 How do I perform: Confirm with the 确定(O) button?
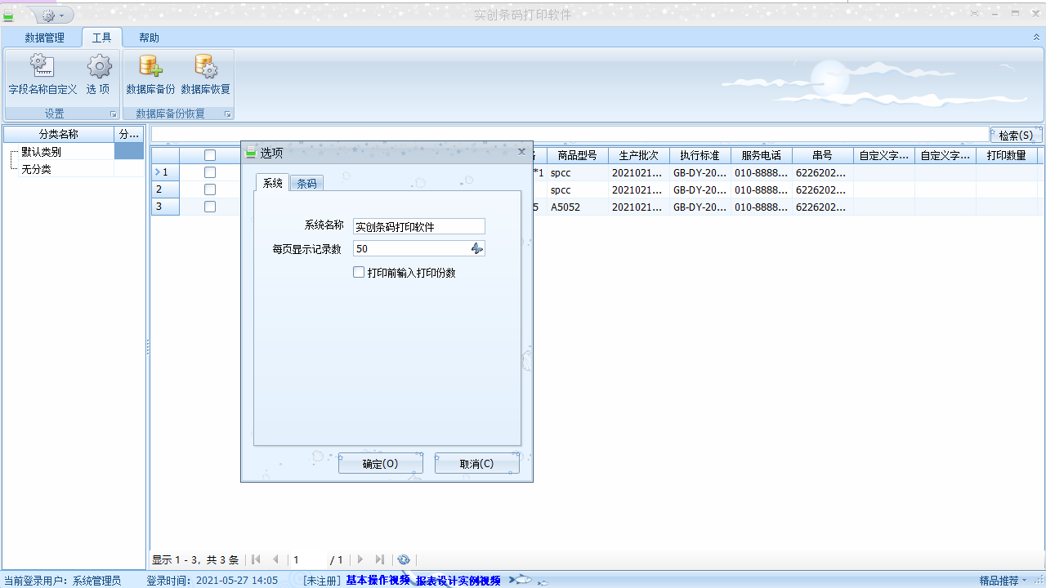(380, 464)
